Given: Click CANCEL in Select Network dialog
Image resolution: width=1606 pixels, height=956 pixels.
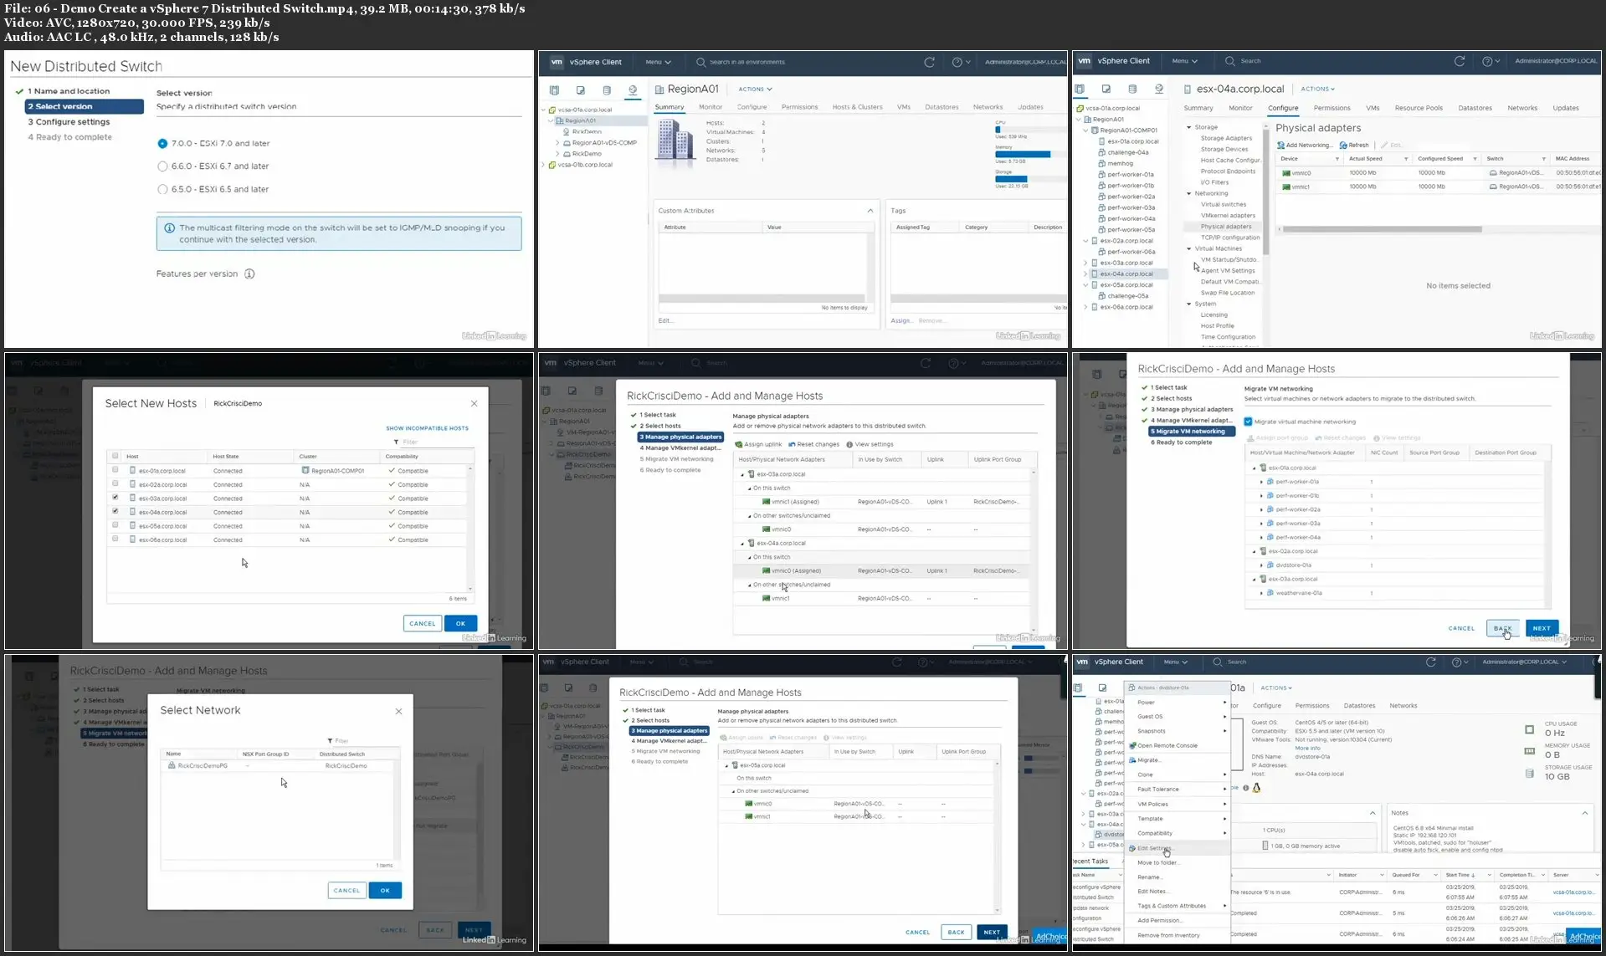Looking at the screenshot, I should point(346,891).
